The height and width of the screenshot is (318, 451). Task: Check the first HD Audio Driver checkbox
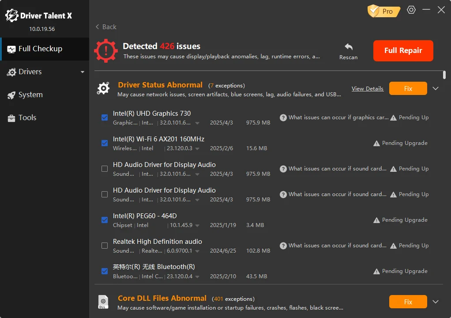click(x=105, y=169)
